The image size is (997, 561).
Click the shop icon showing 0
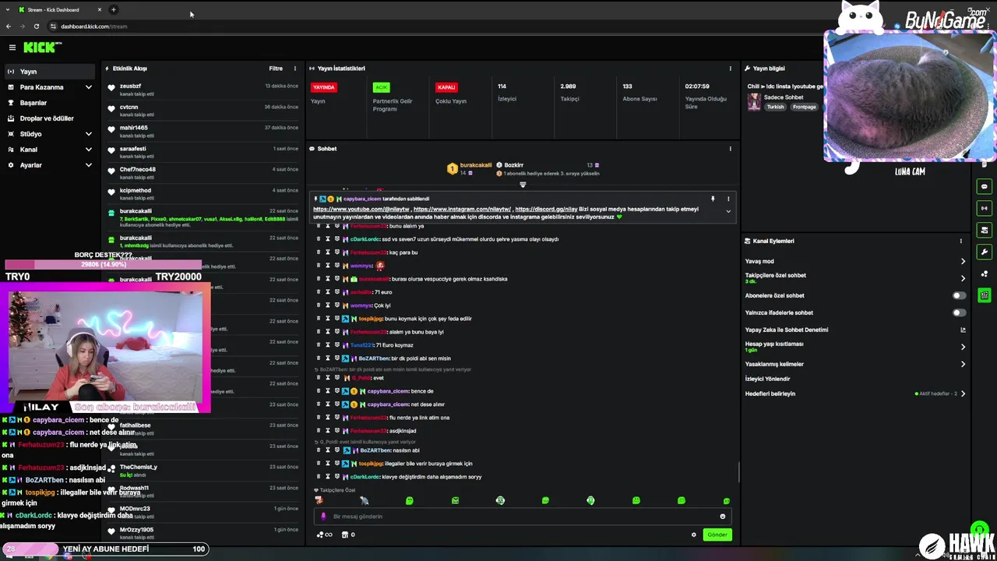tap(348, 535)
